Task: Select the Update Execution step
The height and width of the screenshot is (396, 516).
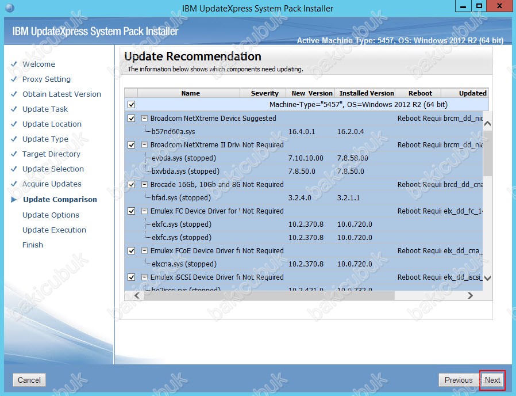Action: pyautogui.click(x=54, y=230)
